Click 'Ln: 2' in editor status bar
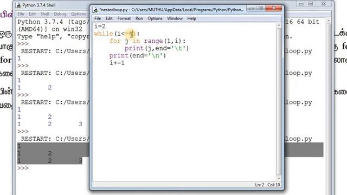This screenshot has width=347, height=195. 259,185
